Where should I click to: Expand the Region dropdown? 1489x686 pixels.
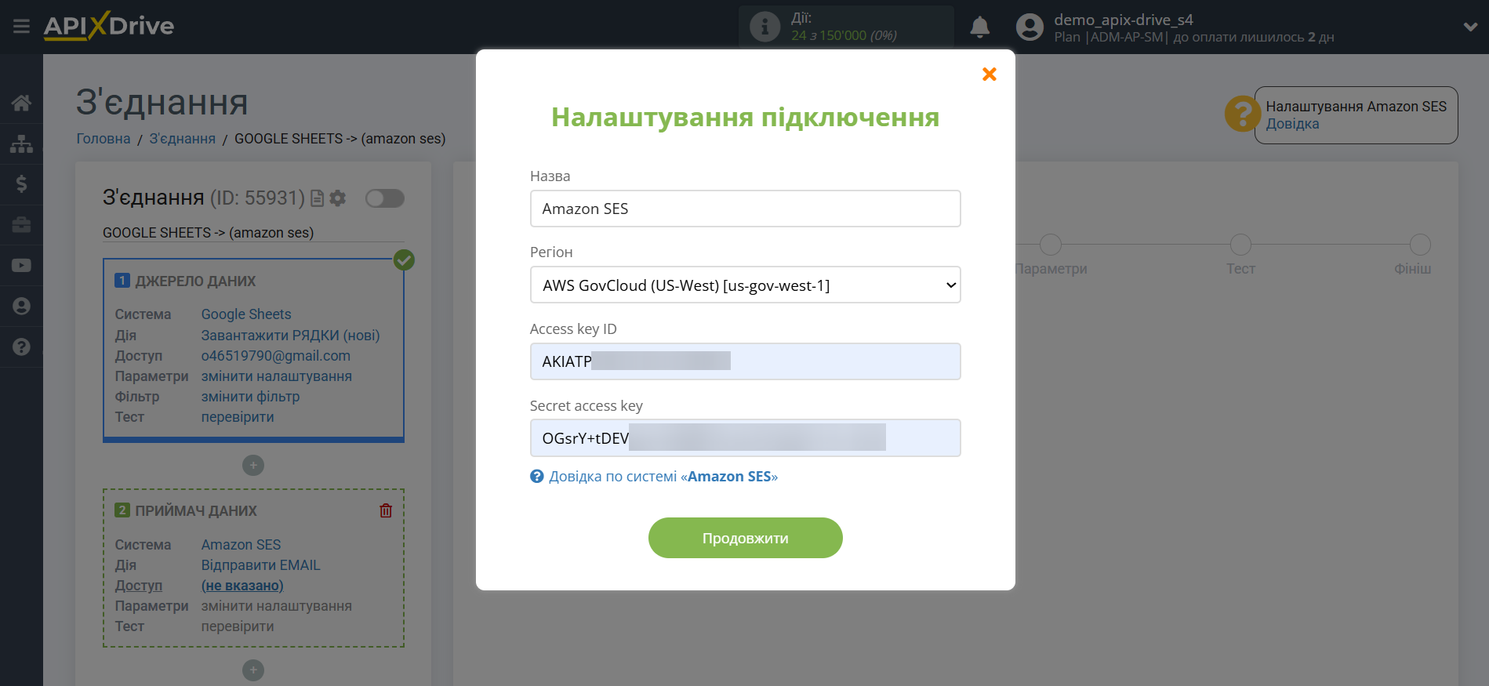[745, 285]
